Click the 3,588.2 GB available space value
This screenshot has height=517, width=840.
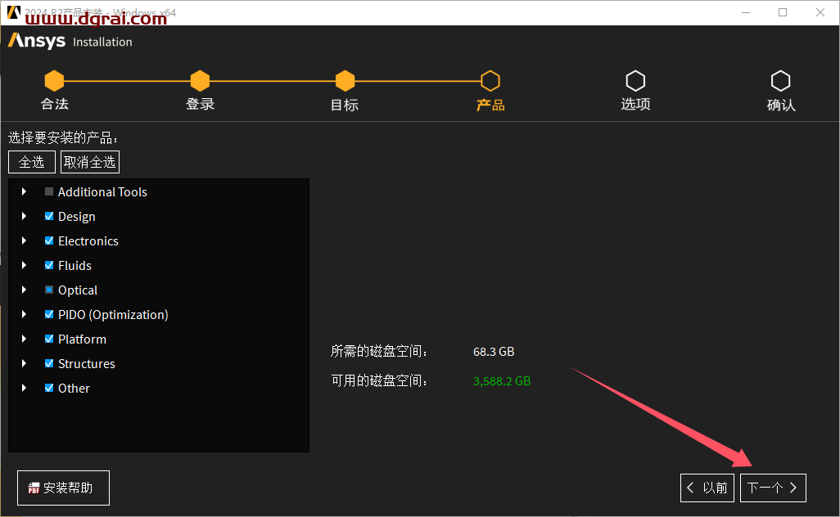[x=501, y=381]
